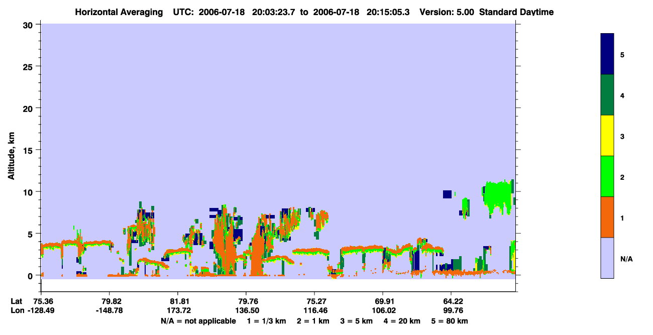Click 'Version: 5.00' in the title

coord(447,12)
